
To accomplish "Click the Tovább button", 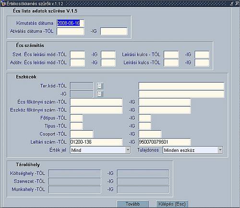I will coord(132,204).
